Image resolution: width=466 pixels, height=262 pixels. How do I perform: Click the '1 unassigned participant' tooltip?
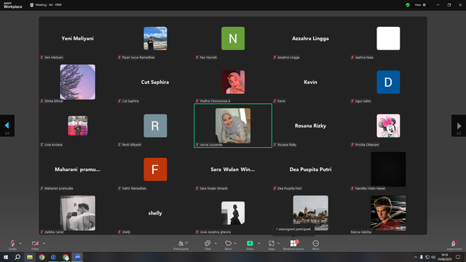293,229
